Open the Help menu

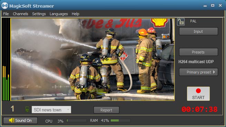(75, 14)
